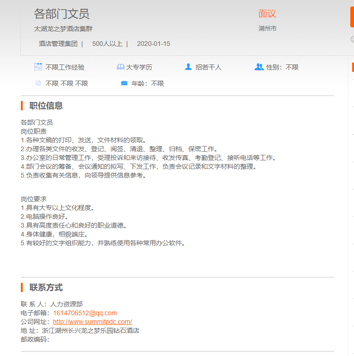This screenshot has height=356, width=354.
Task: Click the board icon beside 年龄
Action: click(124, 83)
